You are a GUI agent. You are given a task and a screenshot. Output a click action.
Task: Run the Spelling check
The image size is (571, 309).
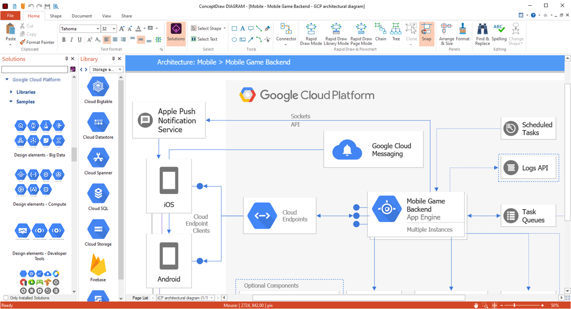[499, 33]
